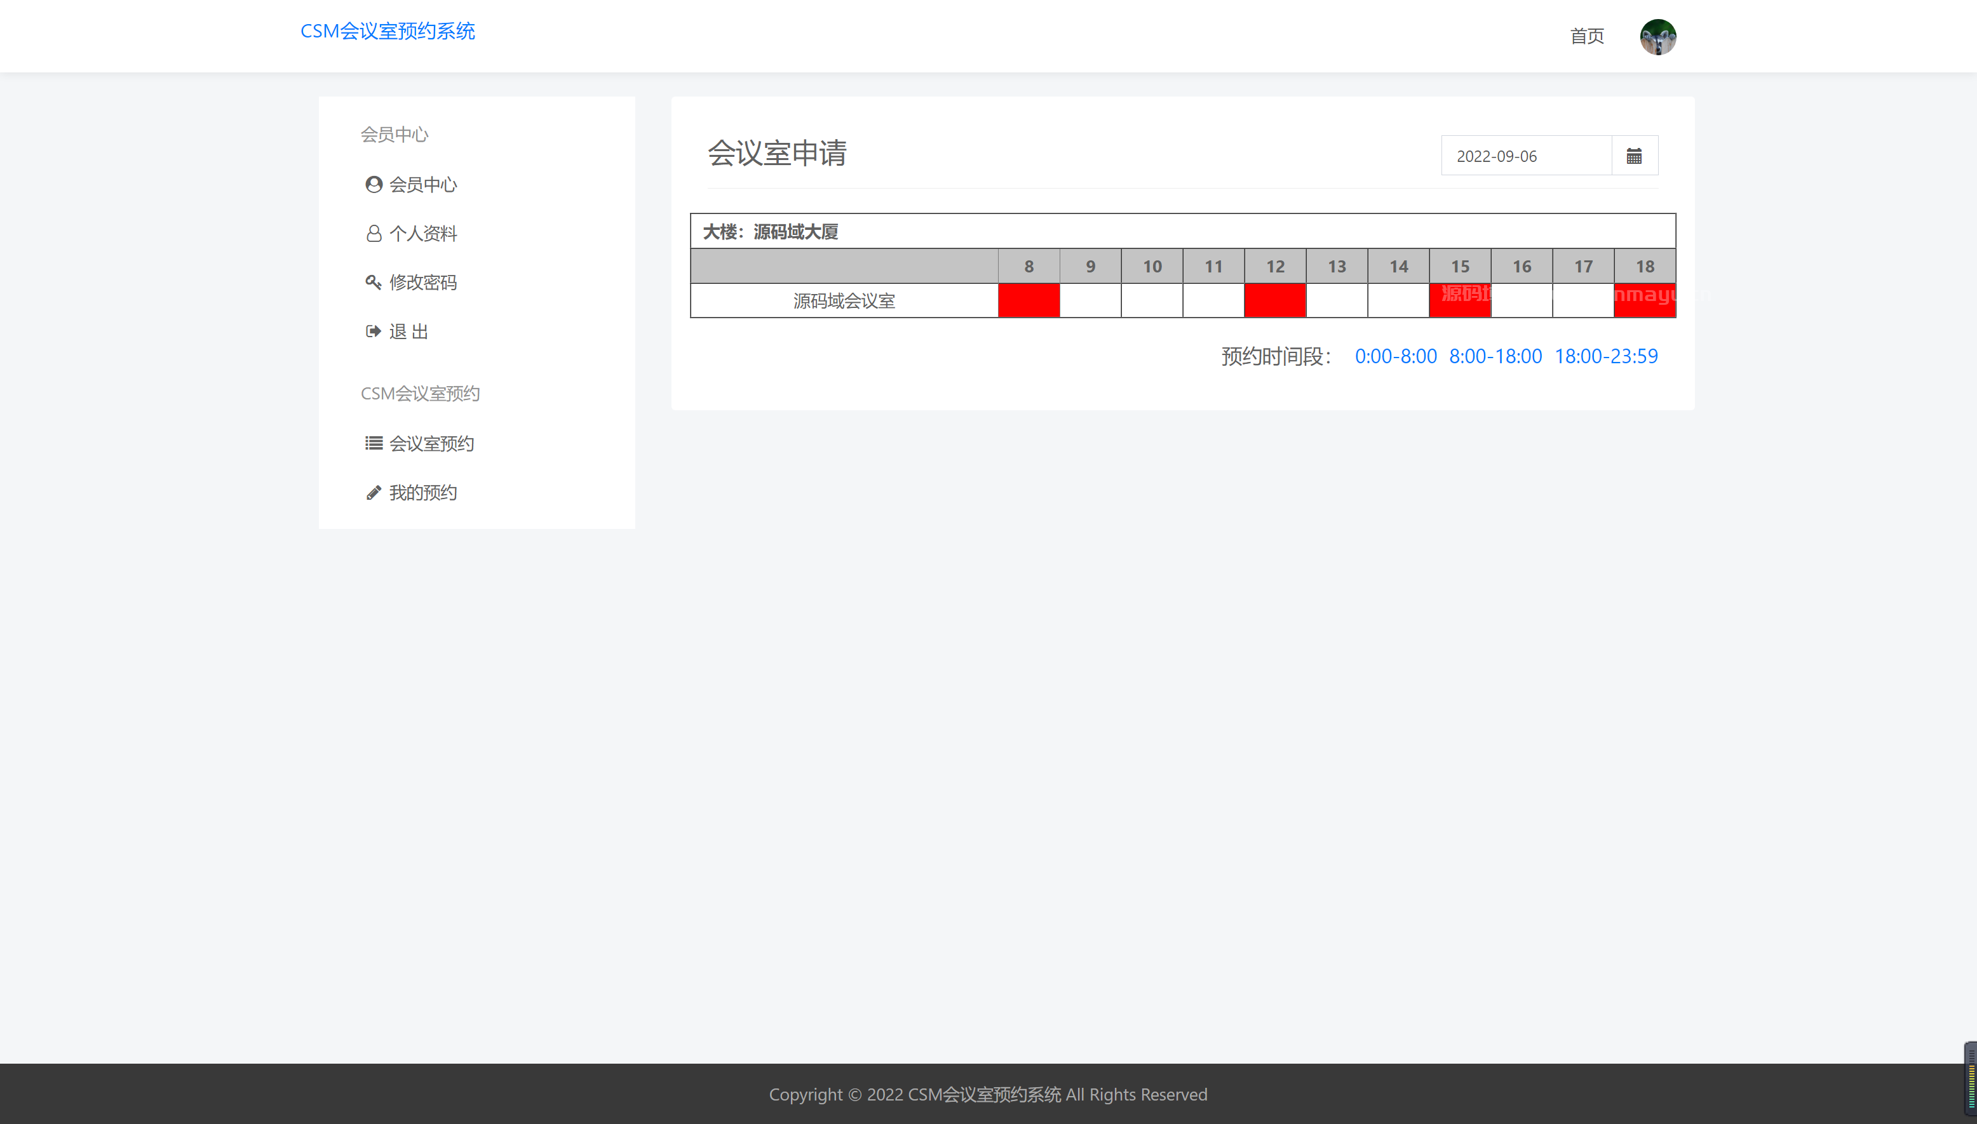The height and width of the screenshot is (1124, 1977).
Task: Click the calendar icon beside date field
Action: coord(1634,156)
